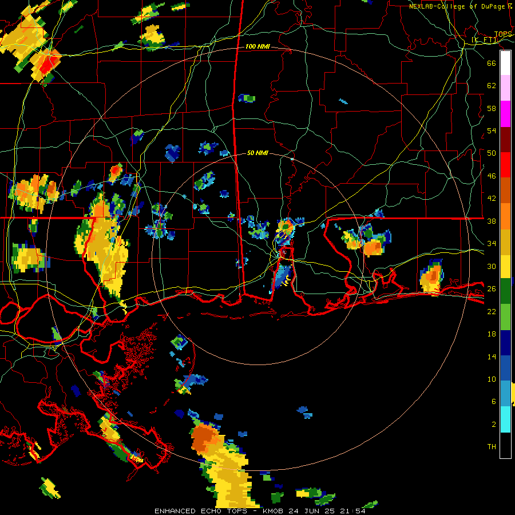This screenshot has height=515, width=515.
Task: Select the dark green legend swatch
Action: pyautogui.click(x=505, y=291)
